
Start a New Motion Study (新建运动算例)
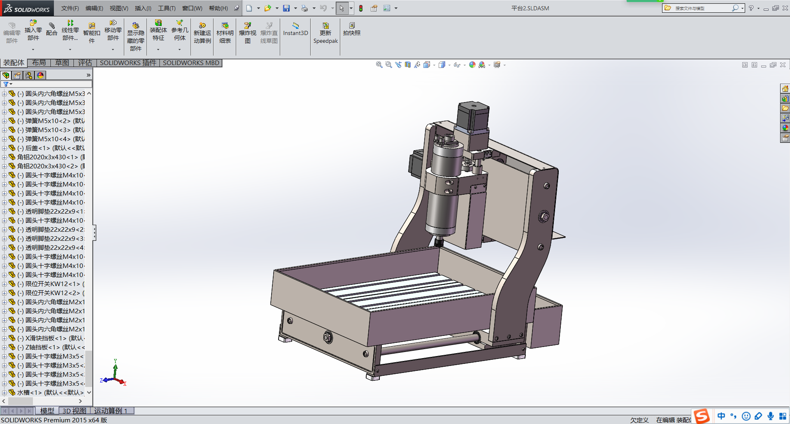coord(202,33)
